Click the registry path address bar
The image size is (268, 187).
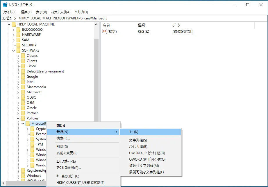134,18
